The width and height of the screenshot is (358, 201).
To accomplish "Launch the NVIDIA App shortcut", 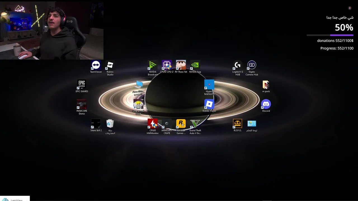I will (195, 67).
